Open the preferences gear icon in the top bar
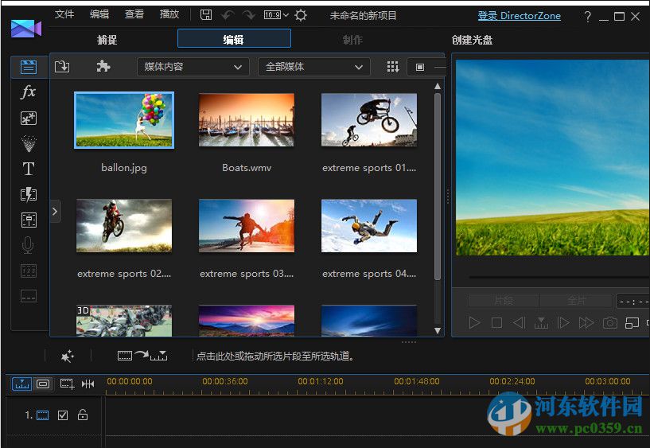The height and width of the screenshot is (448, 650). tap(301, 15)
